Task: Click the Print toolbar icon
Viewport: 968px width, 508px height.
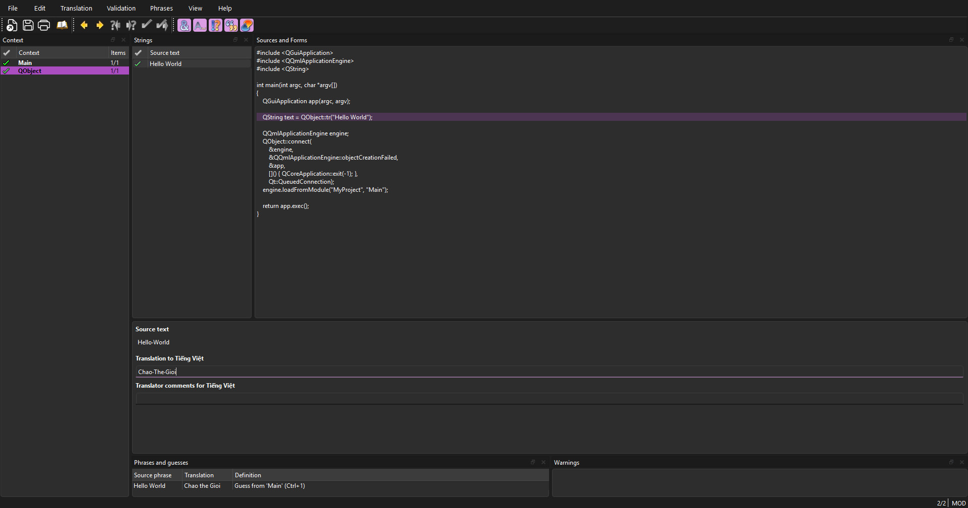Action: 44,25
